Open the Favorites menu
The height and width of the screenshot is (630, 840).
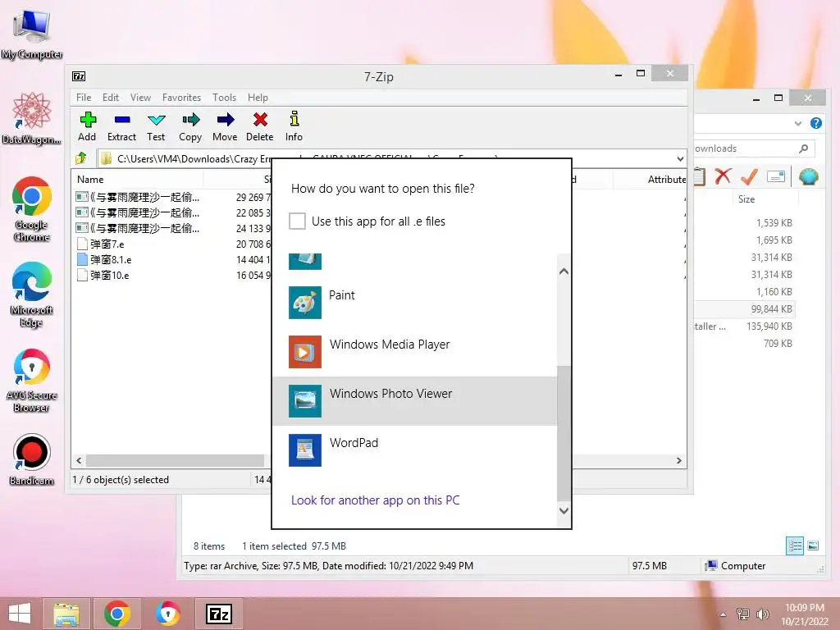pyautogui.click(x=181, y=98)
